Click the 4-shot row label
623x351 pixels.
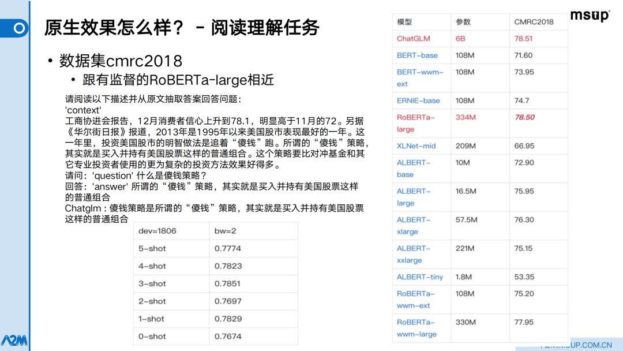[x=152, y=266]
